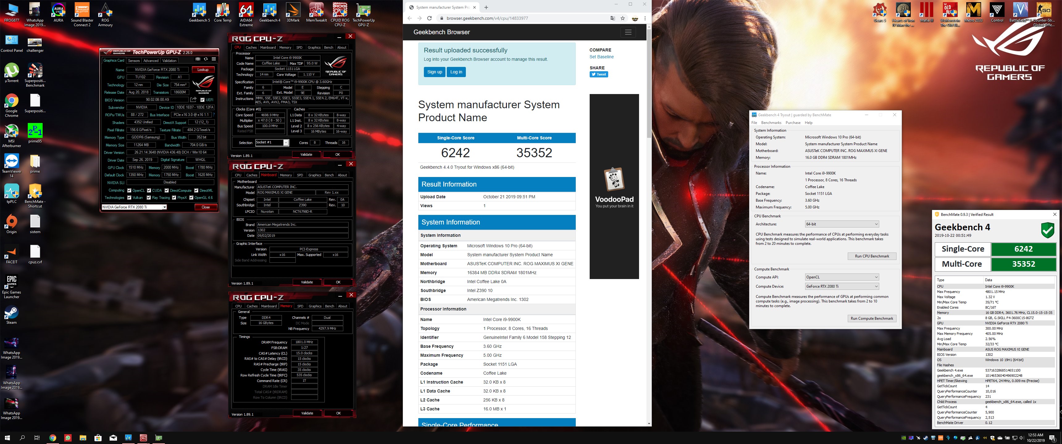Open the GPU selection dropdown in GPU-Z
Screen dimensions: 1062x444
pyautogui.click(x=134, y=207)
